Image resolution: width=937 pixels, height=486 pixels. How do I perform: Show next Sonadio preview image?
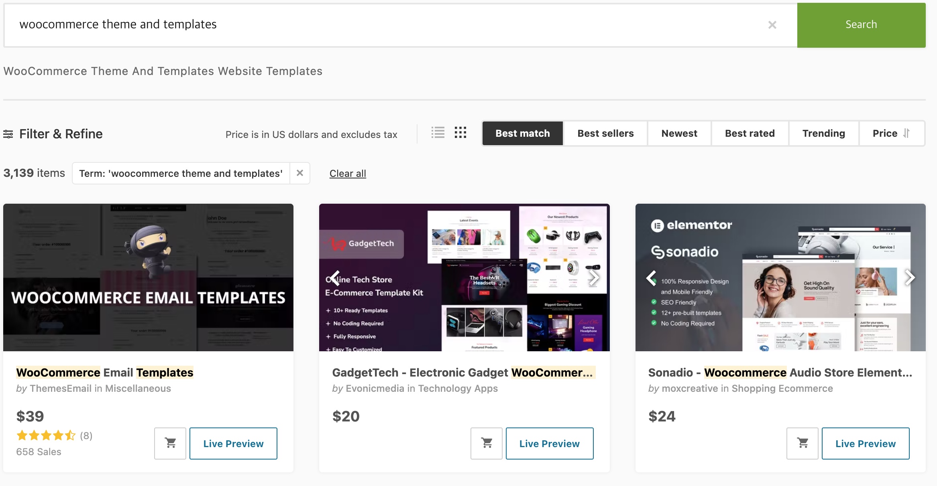pos(910,277)
